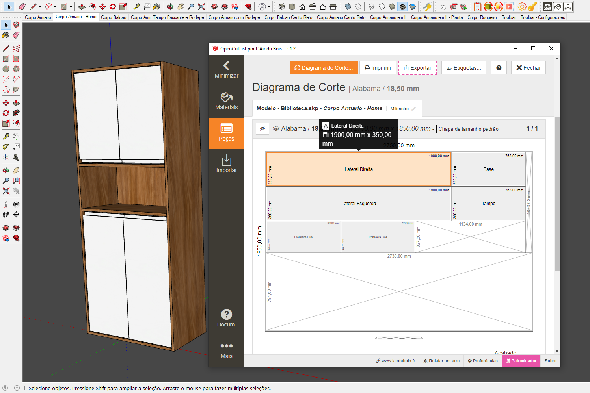Select the Freehand tool in left palette

pyautogui.click(x=16, y=48)
